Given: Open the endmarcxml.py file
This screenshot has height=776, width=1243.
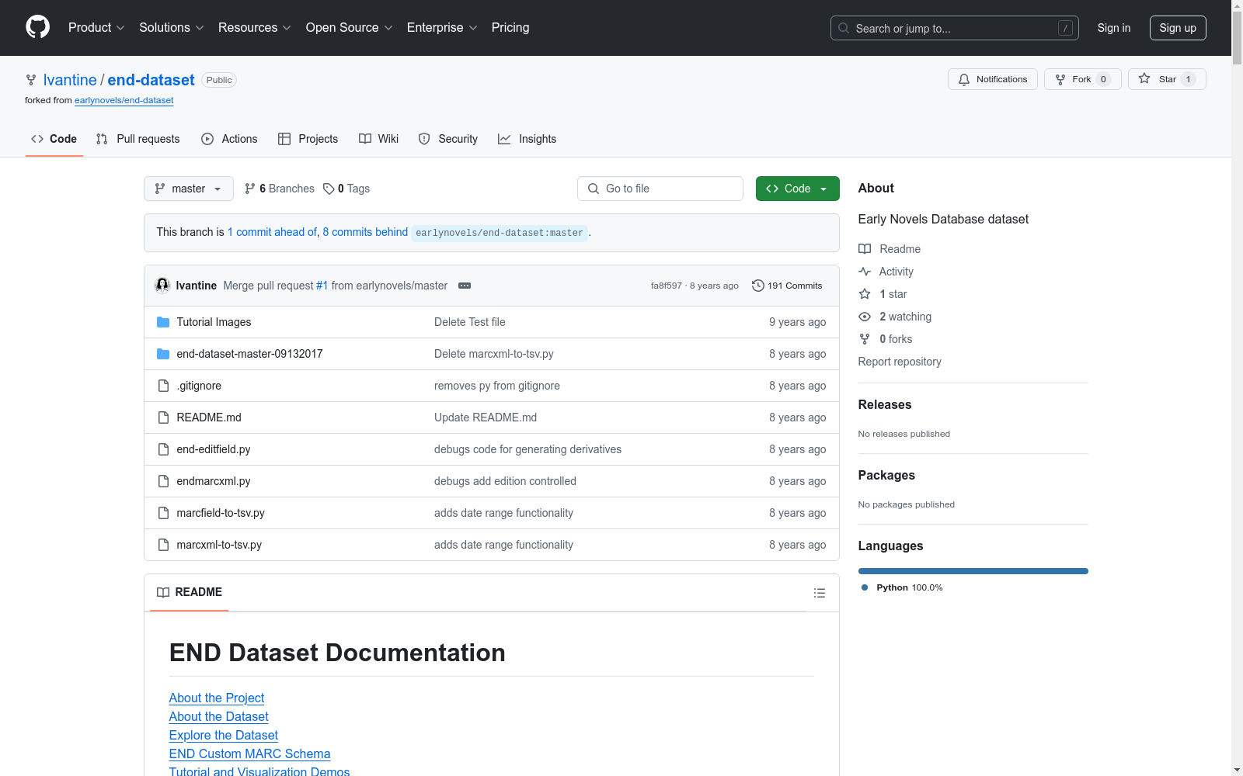Looking at the screenshot, I should 214,481.
